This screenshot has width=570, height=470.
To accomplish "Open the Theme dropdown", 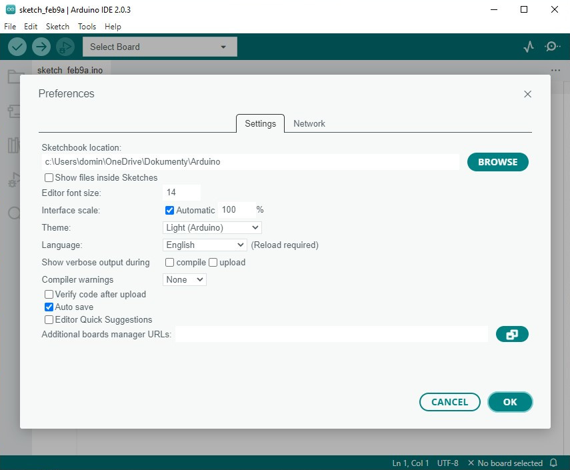I will (212, 228).
